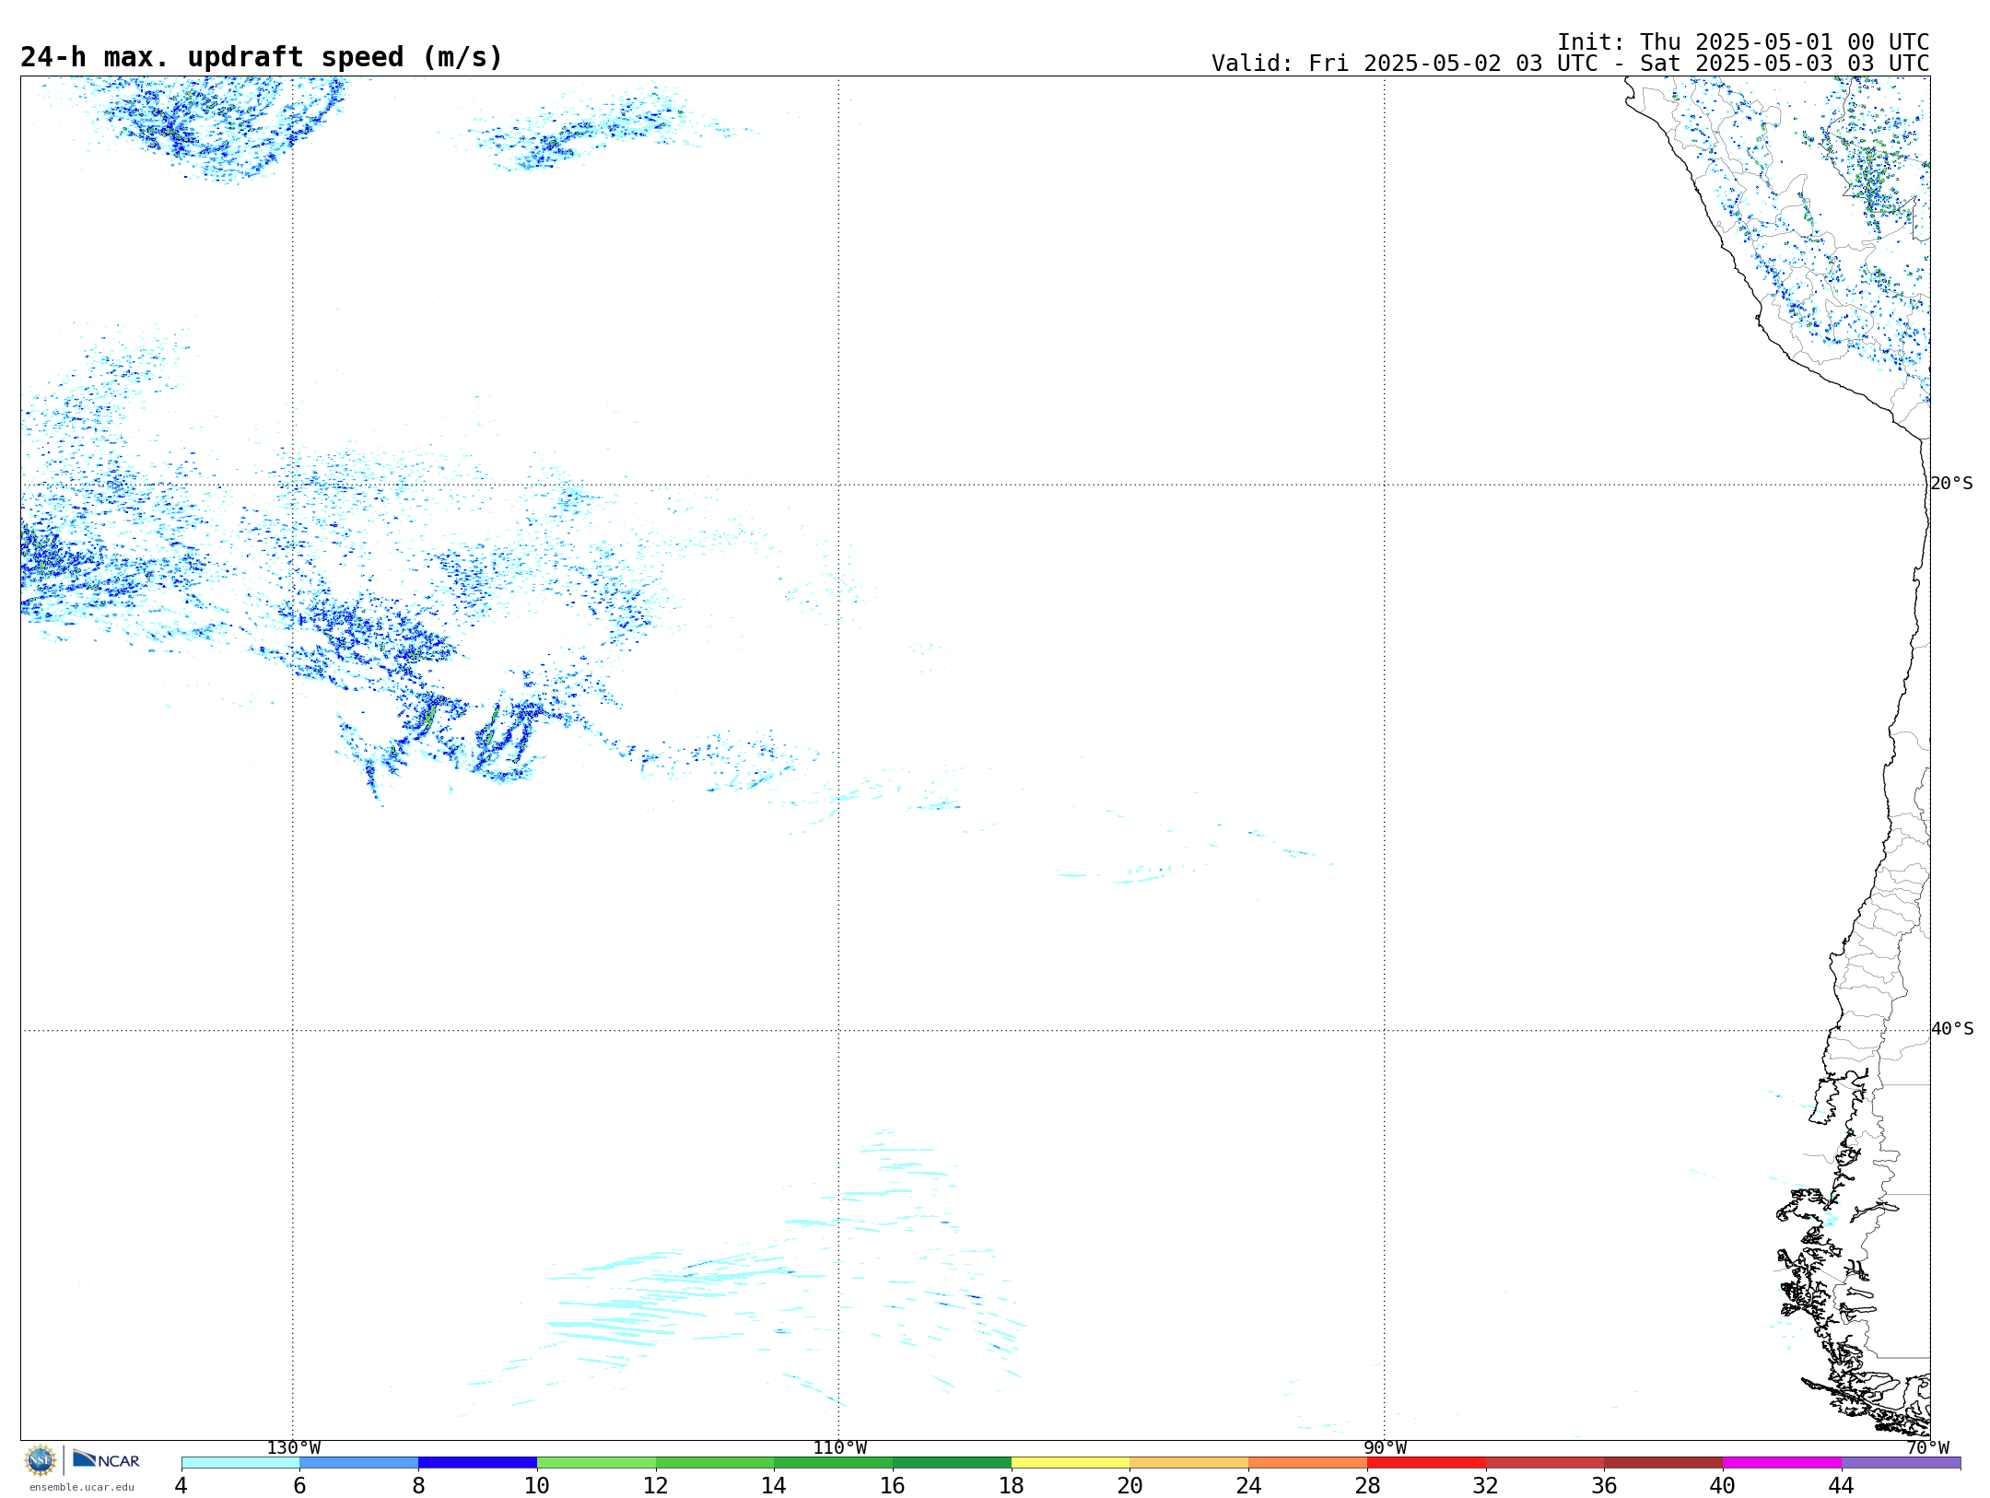Click the colorbar tick label "20"

point(1130,1486)
